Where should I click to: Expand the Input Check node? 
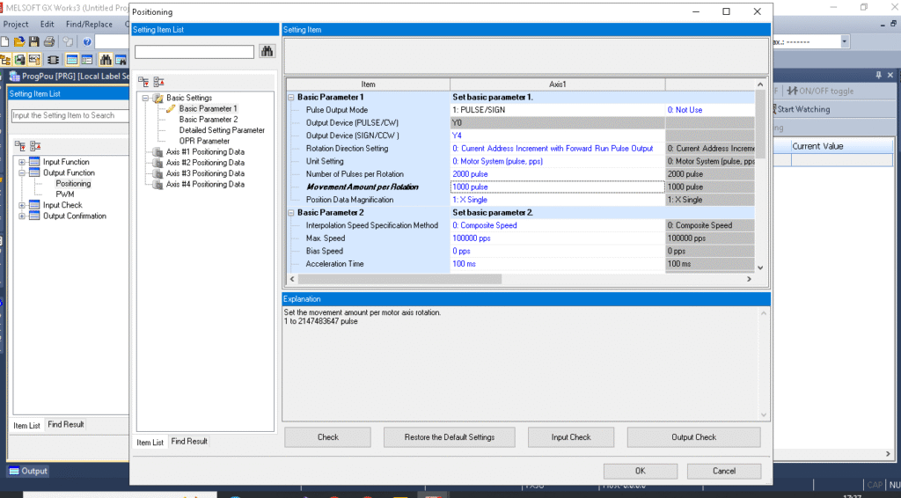[22, 206]
